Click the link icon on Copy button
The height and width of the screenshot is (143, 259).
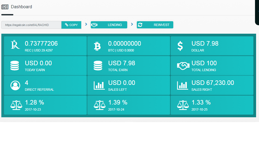click(x=67, y=25)
